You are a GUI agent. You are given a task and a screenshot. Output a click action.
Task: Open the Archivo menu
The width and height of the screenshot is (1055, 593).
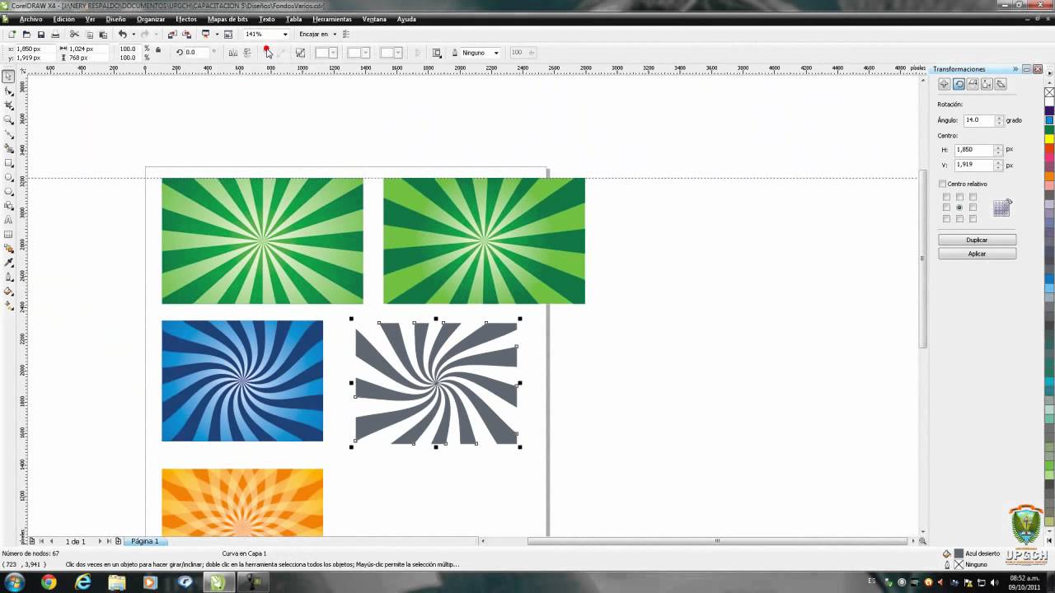point(30,19)
